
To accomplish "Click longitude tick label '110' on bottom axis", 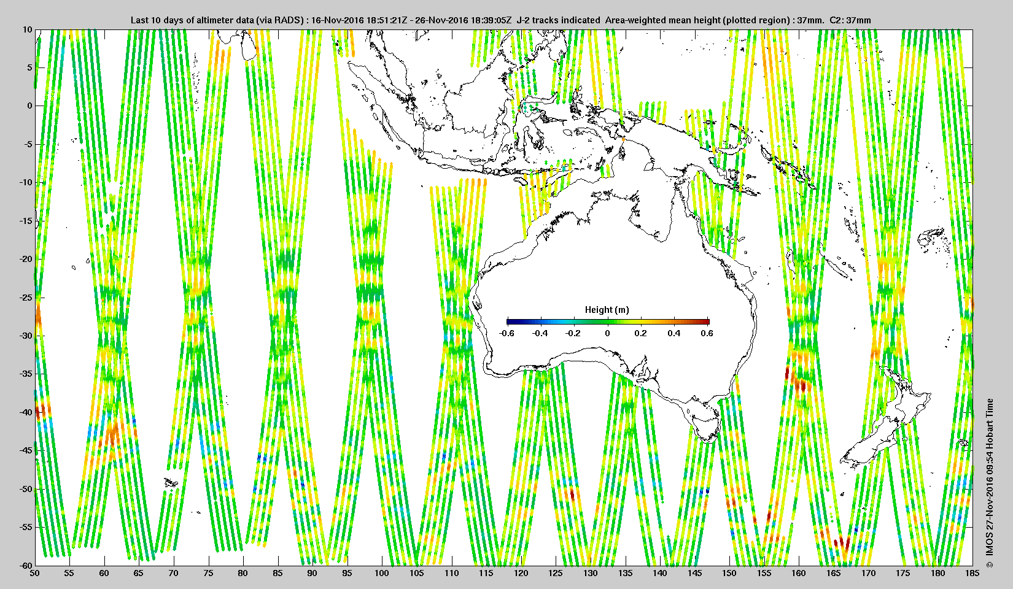I will tap(451, 573).
